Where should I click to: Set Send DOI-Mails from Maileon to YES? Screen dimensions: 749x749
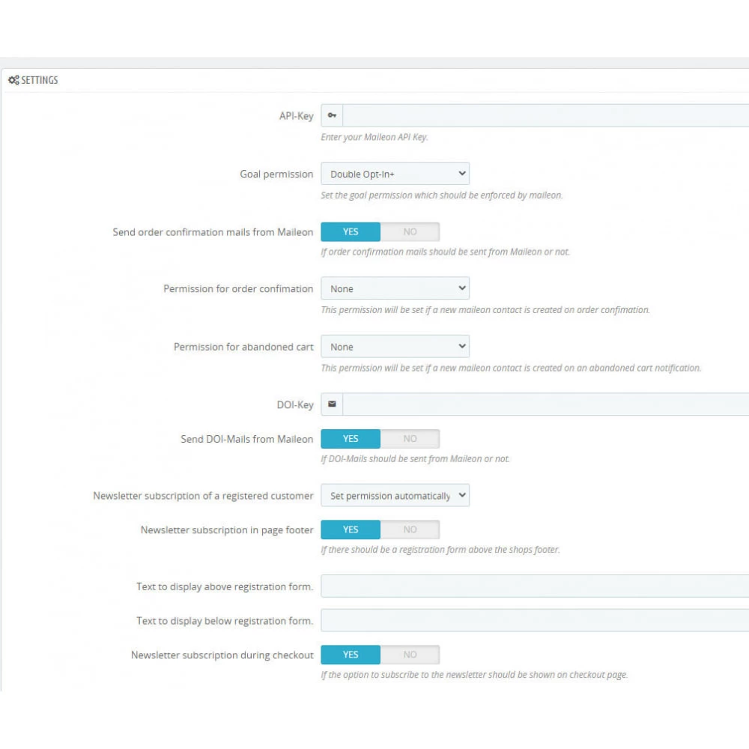click(351, 438)
